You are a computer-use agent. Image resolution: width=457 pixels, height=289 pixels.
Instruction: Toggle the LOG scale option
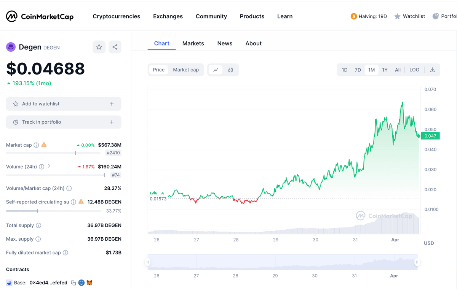(414, 70)
